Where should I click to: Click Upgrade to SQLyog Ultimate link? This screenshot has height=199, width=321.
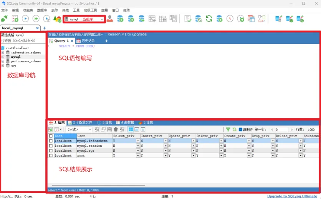292,196
